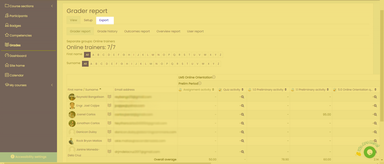384x164 pixels.
Task: Collapse the My courses sidebar section
Action: 52,85
